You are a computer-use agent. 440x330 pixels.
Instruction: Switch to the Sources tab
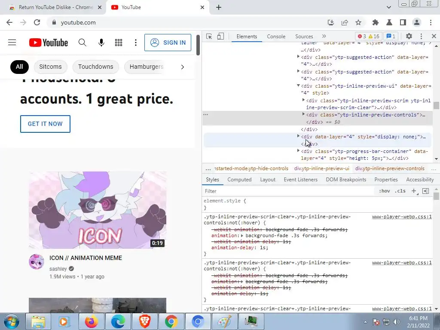click(x=304, y=37)
